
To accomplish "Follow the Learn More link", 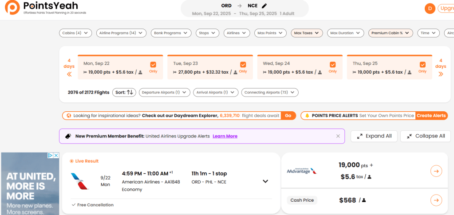I will coord(225,136).
